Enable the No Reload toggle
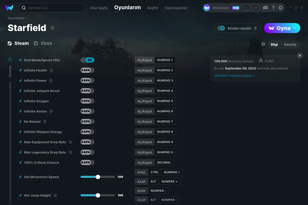 coord(88,121)
